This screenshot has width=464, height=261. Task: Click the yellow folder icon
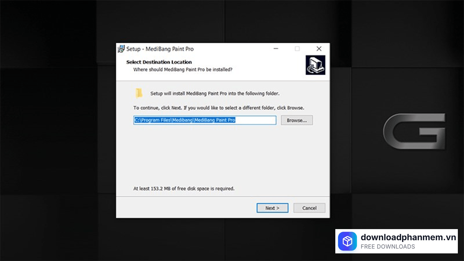pos(139,93)
